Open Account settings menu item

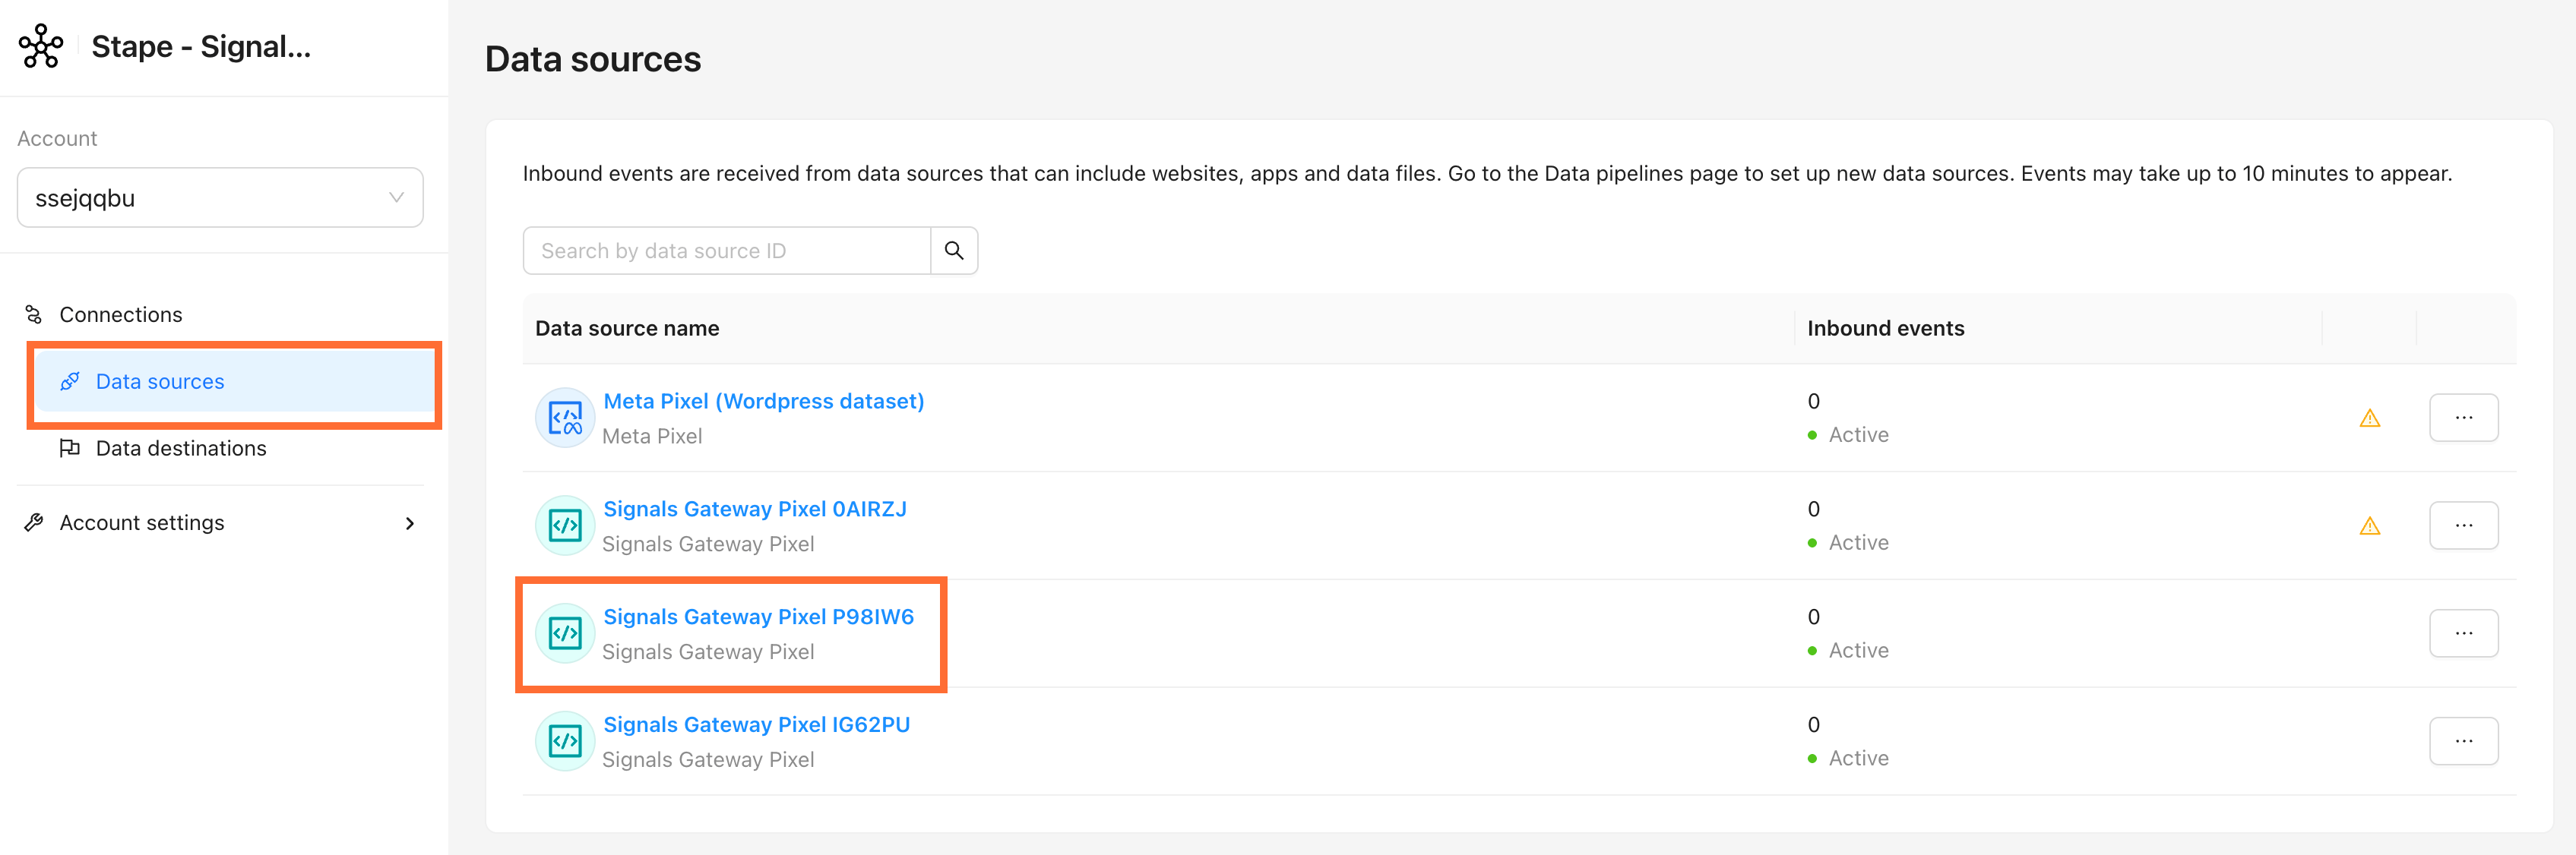[220, 523]
